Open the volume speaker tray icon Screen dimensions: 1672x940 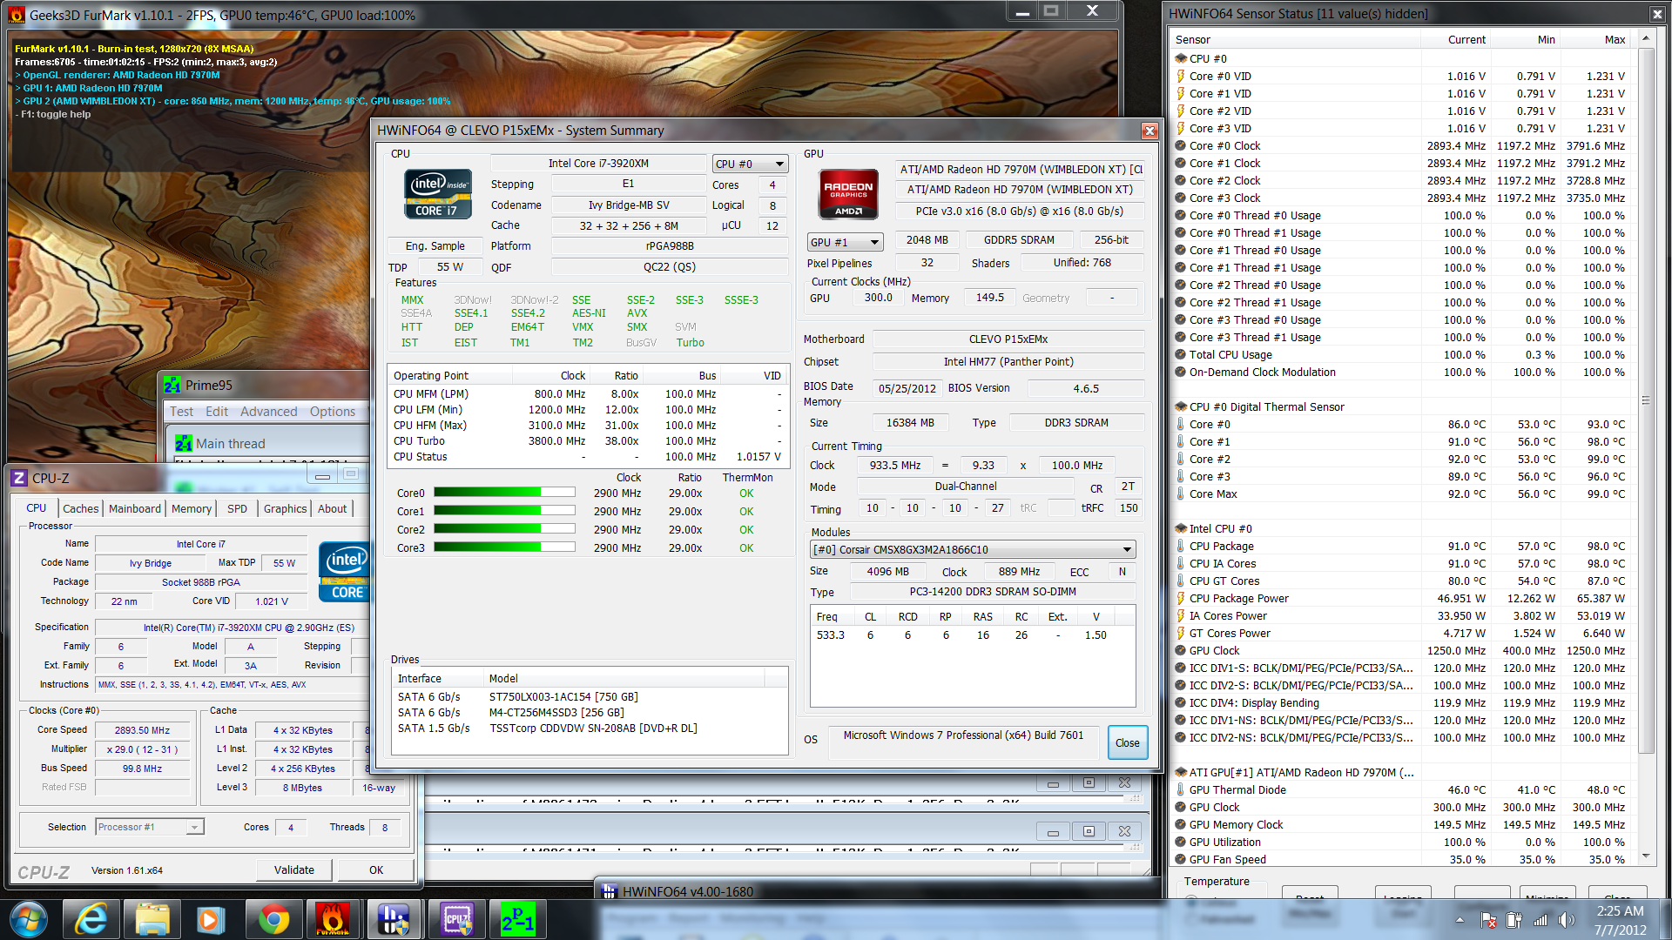coord(1567,920)
